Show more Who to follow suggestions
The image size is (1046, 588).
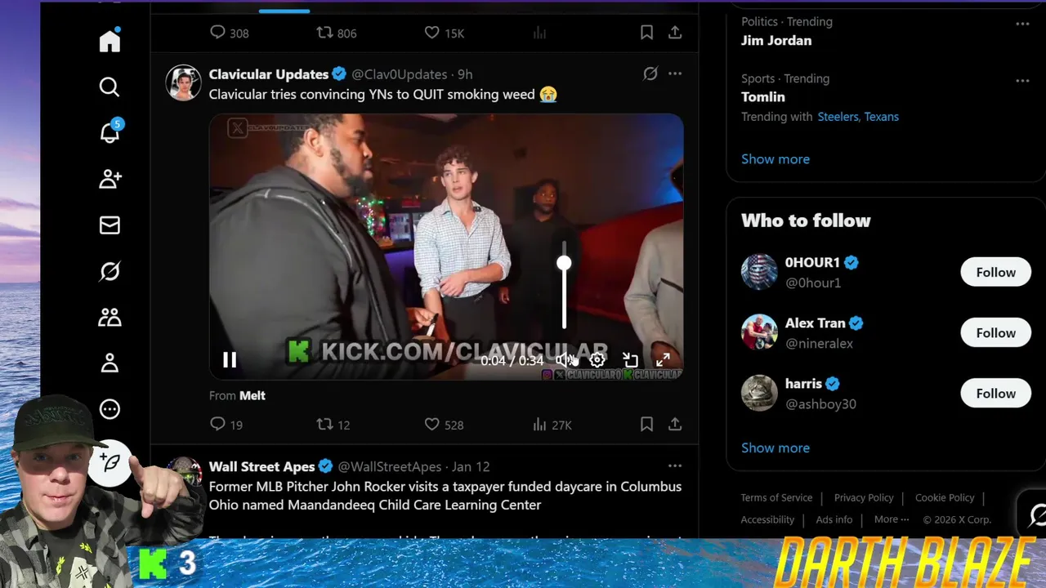click(x=776, y=448)
